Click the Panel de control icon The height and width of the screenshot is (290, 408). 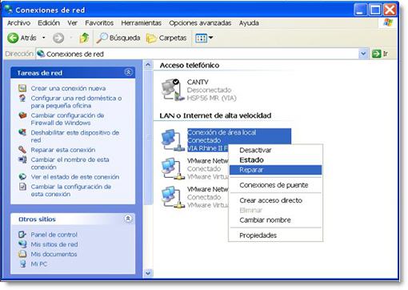(22, 235)
